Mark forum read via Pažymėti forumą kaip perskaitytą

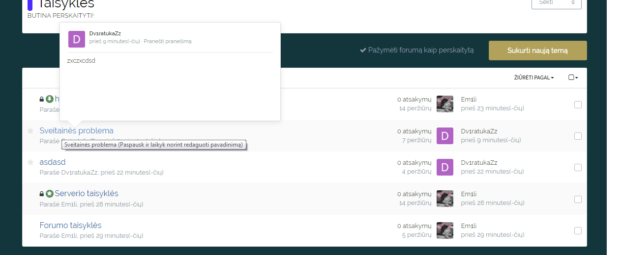click(x=416, y=50)
